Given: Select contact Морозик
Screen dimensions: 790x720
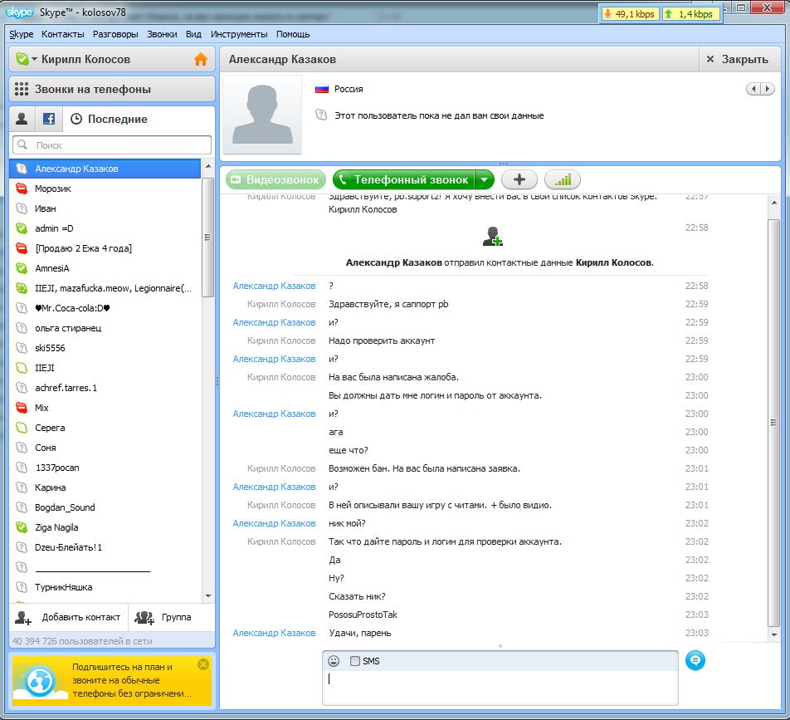Looking at the screenshot, I should click(x=105, y=189).
